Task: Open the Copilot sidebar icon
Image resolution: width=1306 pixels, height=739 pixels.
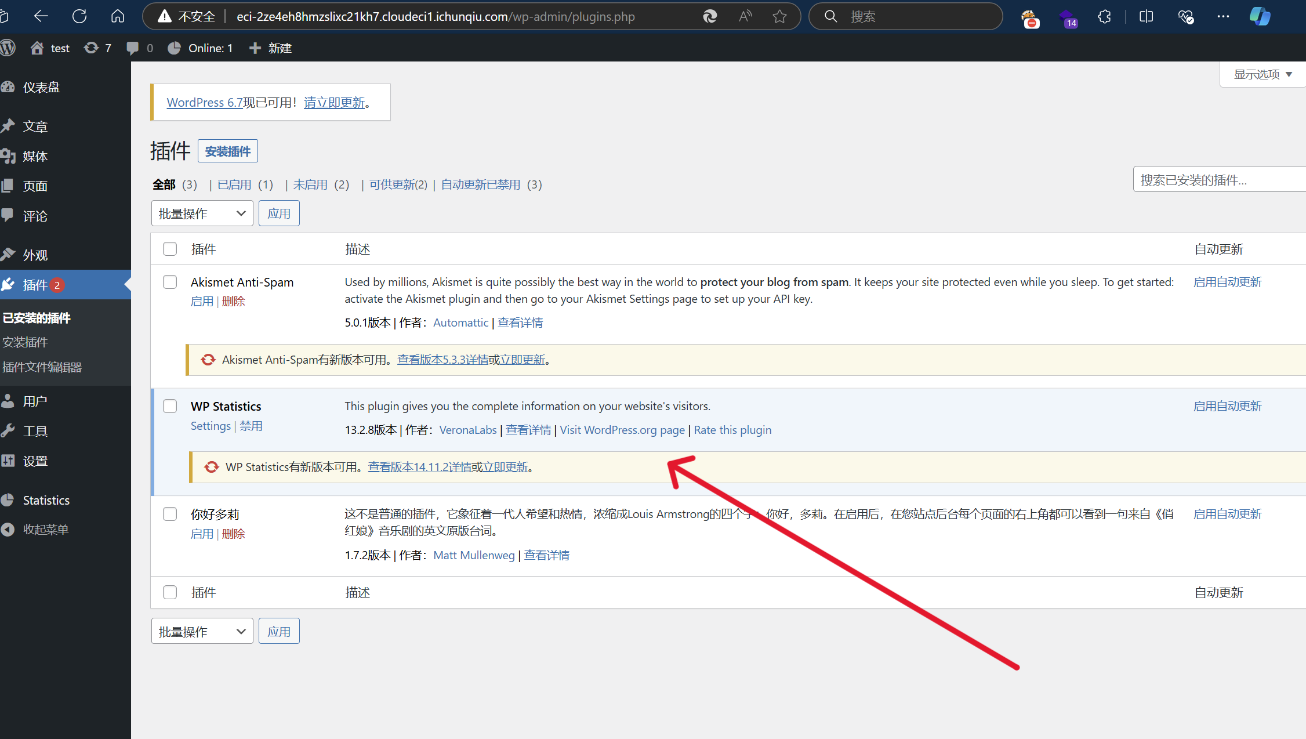Action: click(x=1259, y=16)
